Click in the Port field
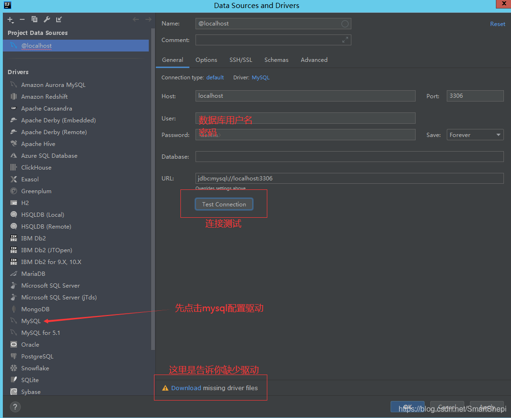Viewport: 511px width, 418px height. tap(475, 96)
